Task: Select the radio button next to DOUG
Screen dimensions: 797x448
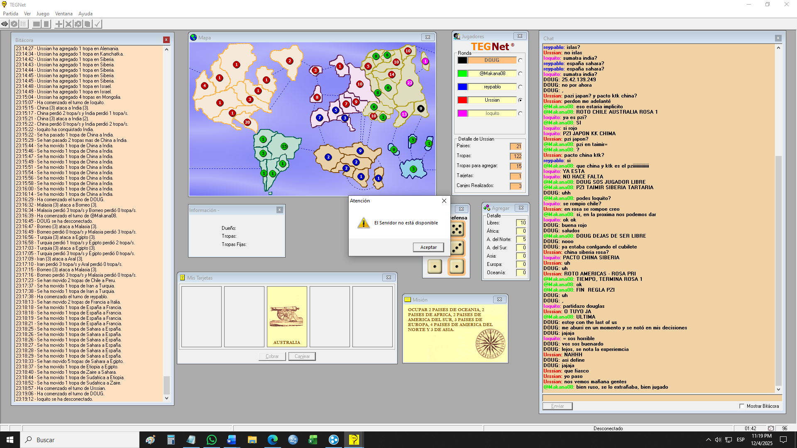Action: [520, 61]
